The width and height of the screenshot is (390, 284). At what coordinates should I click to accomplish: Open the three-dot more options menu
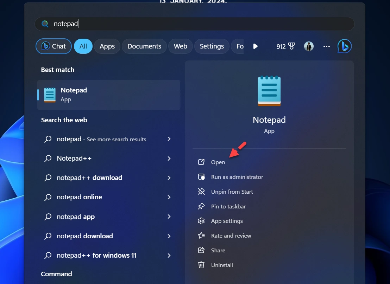(327, 46)
